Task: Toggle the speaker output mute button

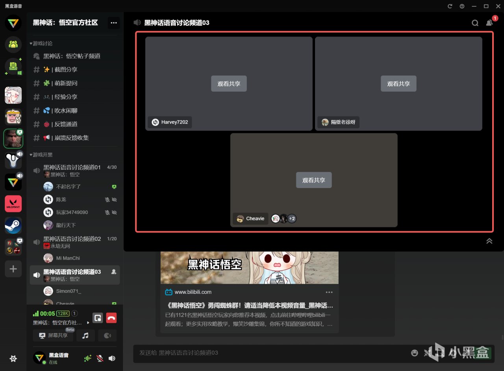Action: 112,358
